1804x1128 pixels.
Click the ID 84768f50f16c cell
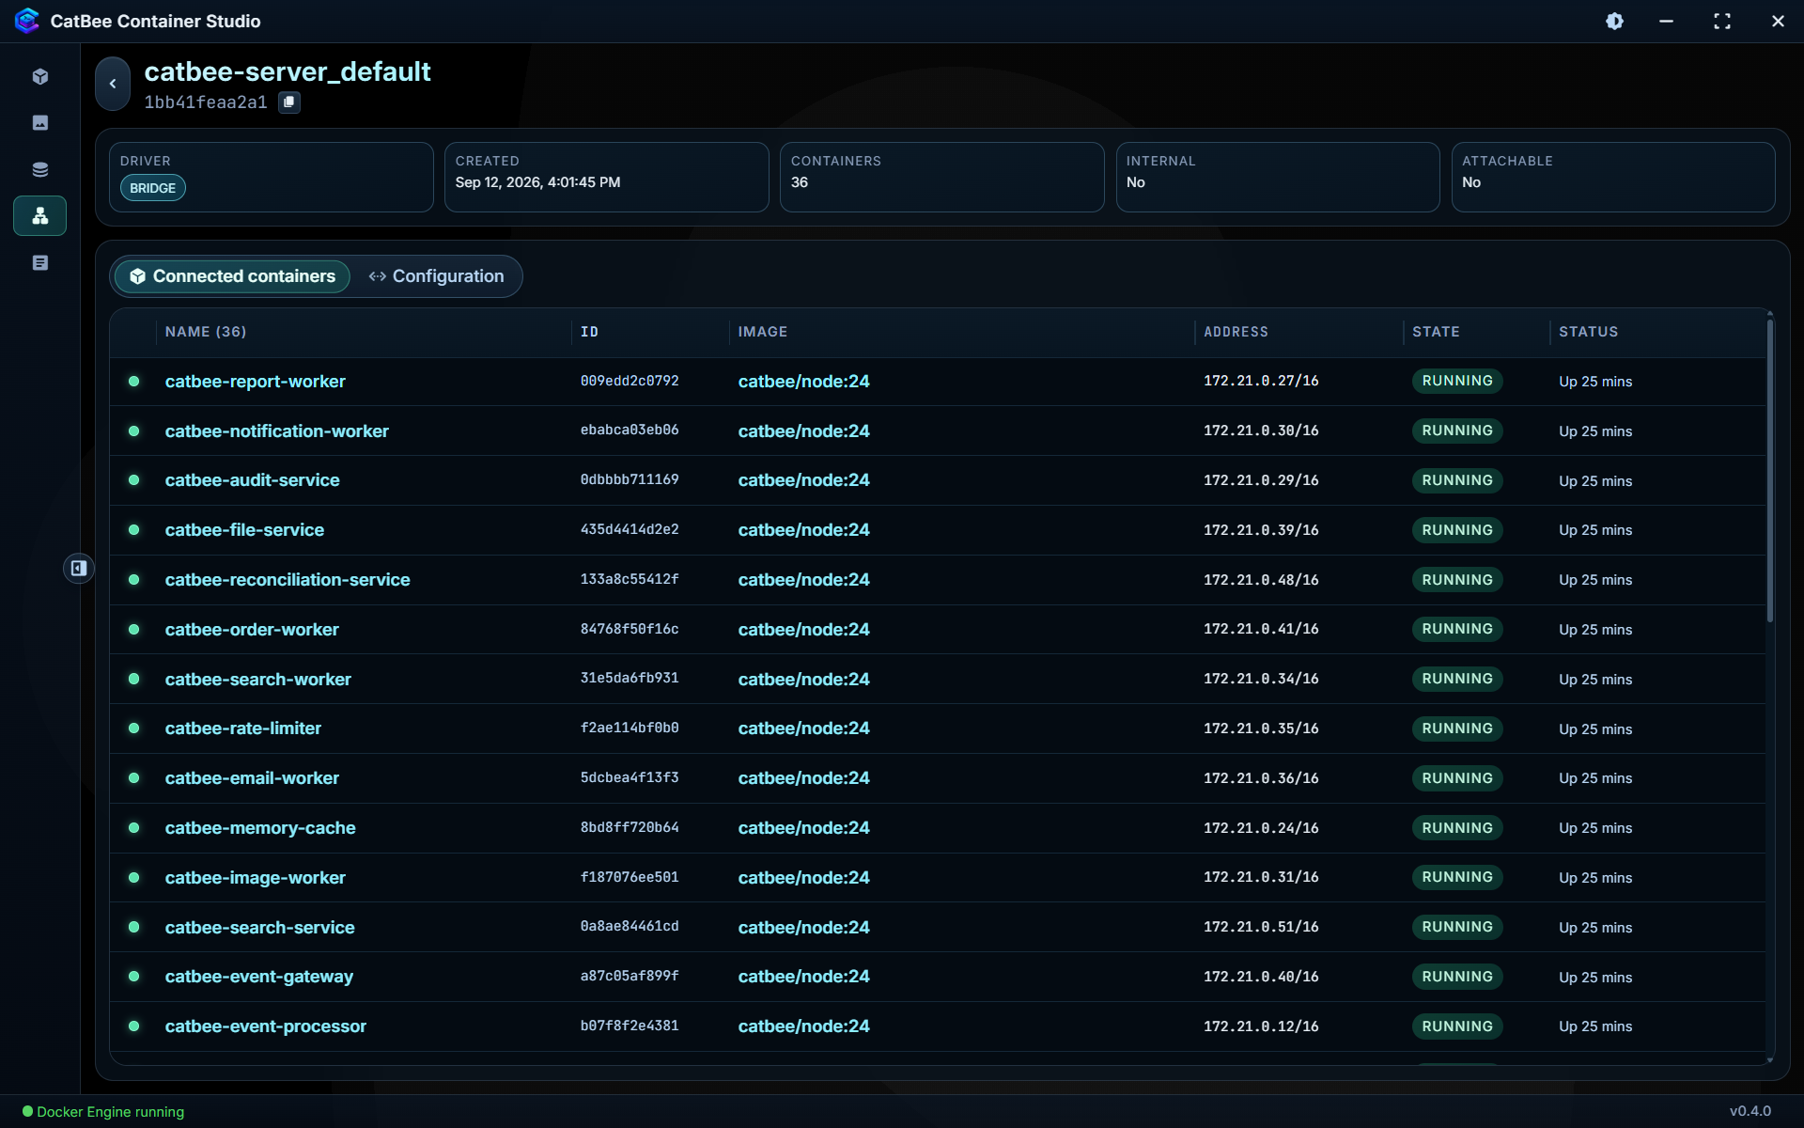point(630,629)
